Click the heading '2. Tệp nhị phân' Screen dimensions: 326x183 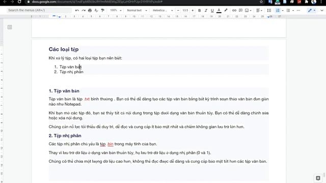click(65, 136)
